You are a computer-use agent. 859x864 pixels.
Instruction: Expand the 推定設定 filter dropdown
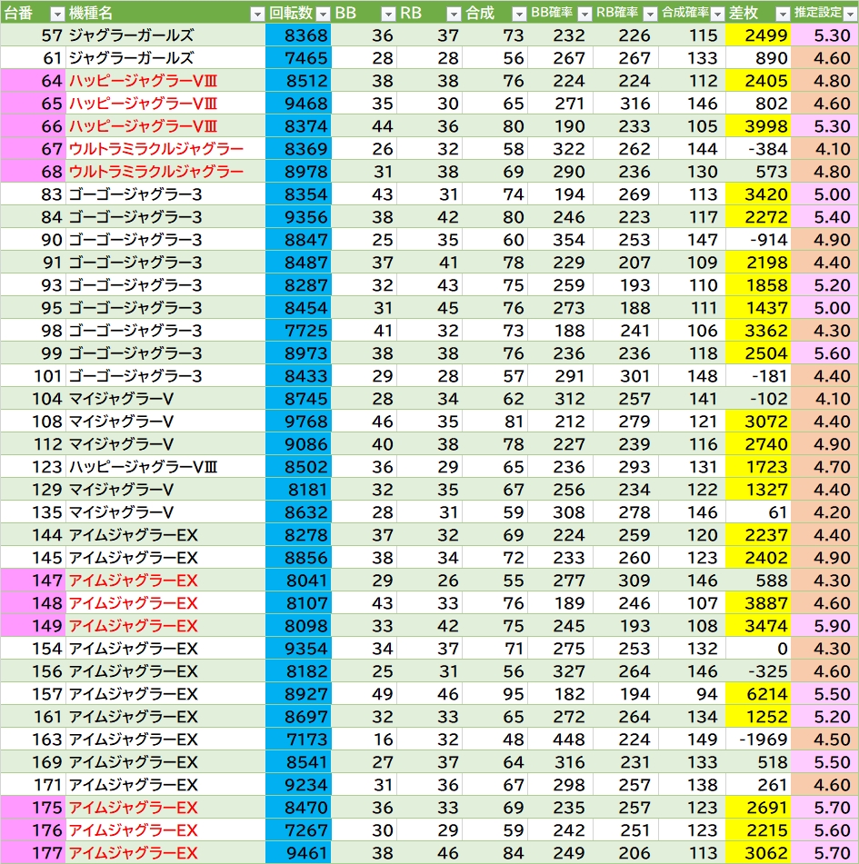pos(849,14)
